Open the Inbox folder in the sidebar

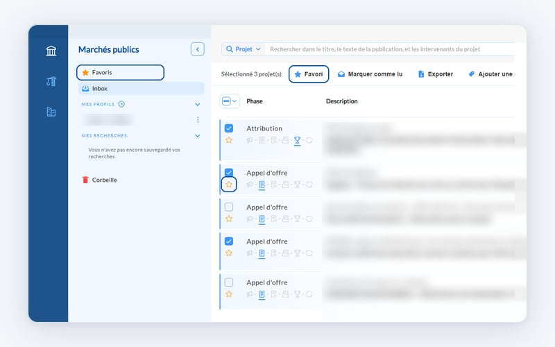142,89
